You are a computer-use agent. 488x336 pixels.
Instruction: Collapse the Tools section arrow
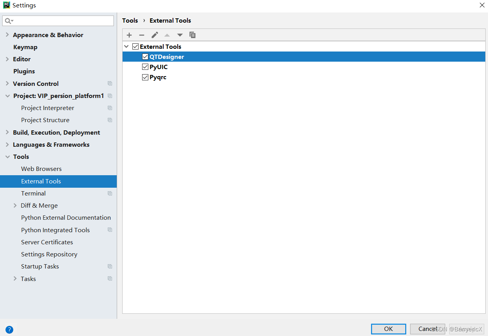(7, 156)
